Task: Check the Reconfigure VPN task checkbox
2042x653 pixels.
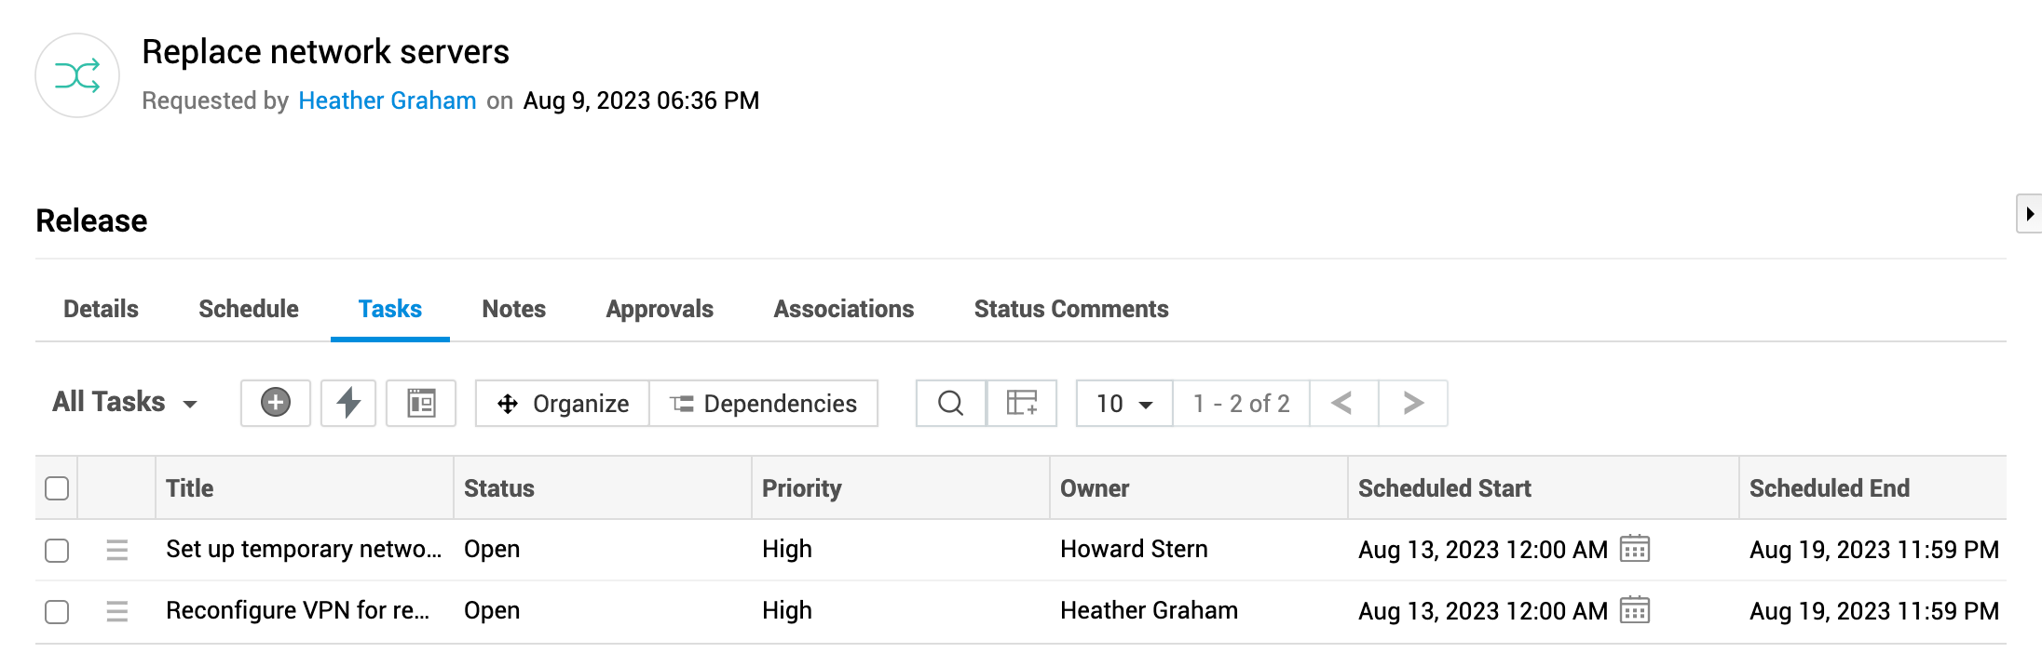Action: coord(57,611)
